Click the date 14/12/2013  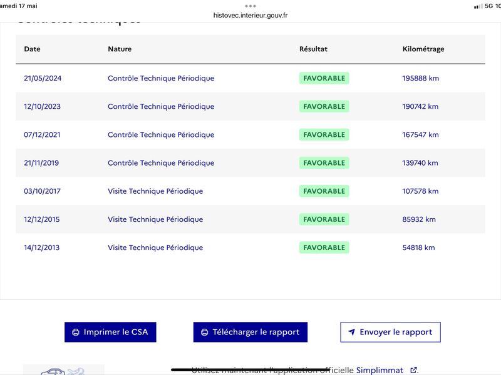pyautogui.click(x=41, y=247)
